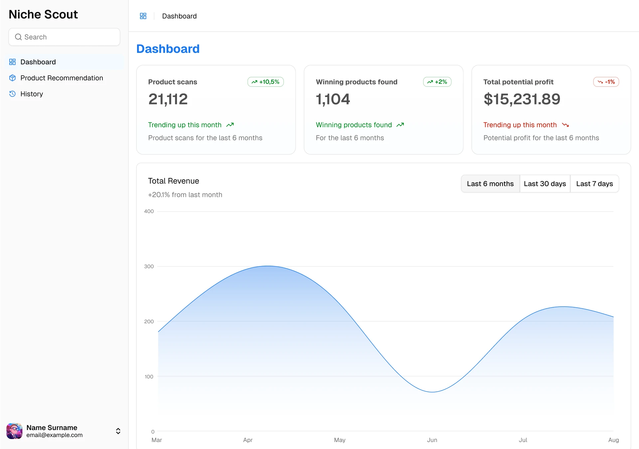Image resolution: width=639 pixels, height=449 pixels.
Task: Expand the user account chevron menu
Action: click(118, 431)
